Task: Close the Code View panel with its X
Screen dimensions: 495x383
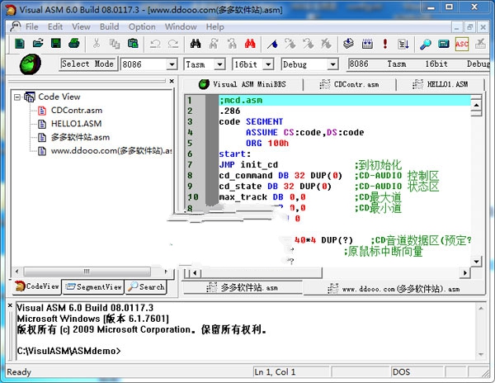Action: 172,81
